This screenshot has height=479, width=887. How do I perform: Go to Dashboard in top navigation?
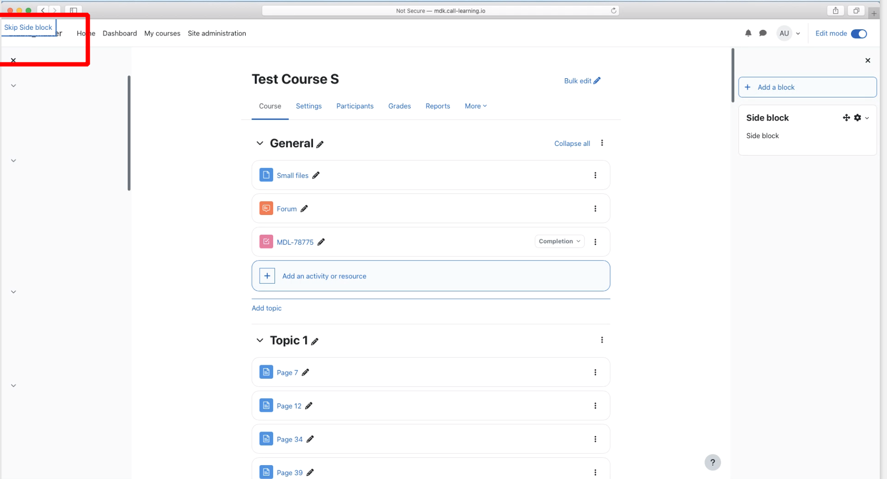(x=120, y=33)
